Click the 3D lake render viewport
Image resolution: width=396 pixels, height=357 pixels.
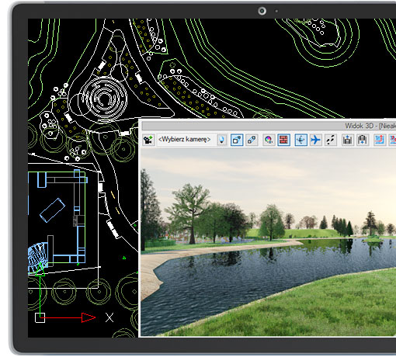tap(269, 242)
